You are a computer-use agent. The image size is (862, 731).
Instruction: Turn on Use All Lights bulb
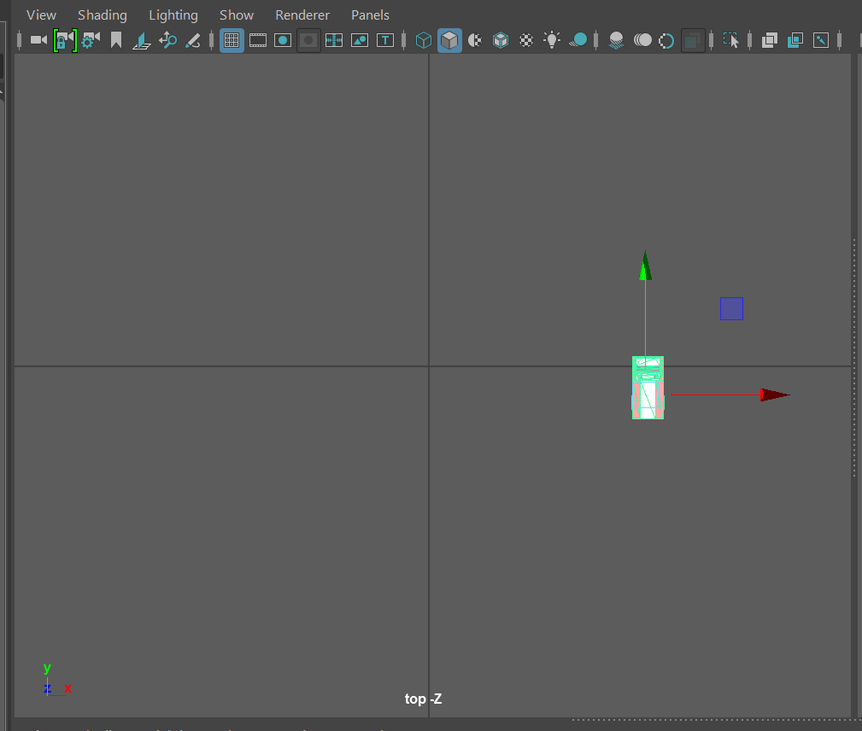552,40
